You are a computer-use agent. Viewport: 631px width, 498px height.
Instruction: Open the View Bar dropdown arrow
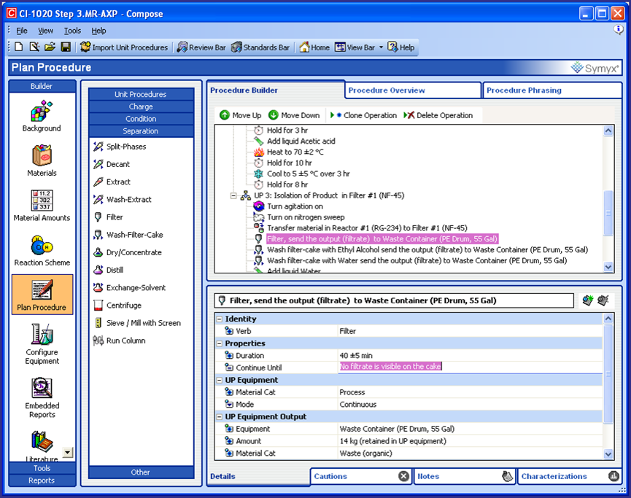tap(381, 48)
